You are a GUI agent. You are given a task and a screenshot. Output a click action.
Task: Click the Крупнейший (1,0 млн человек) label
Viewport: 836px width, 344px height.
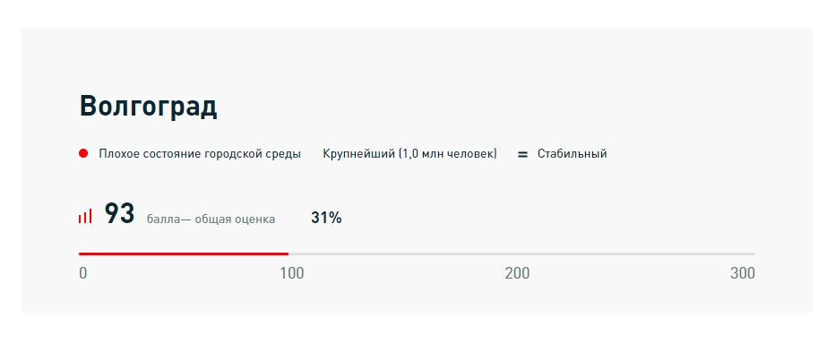click(409, 154)
